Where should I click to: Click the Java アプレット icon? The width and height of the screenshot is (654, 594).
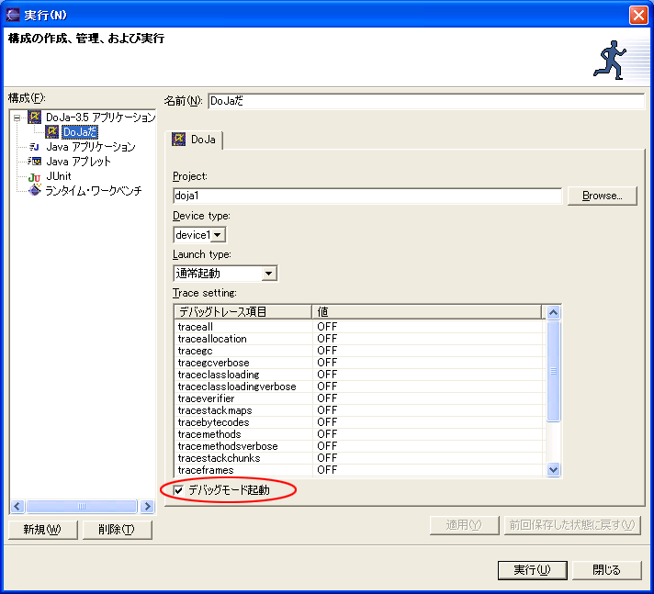pyautogui.click(x=34, y=161)
